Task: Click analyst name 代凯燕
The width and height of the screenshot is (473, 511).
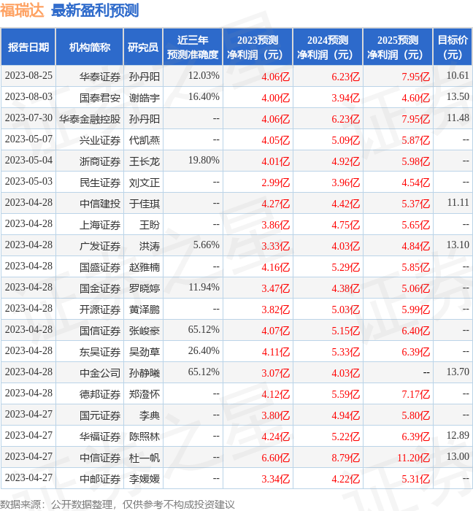Action: click(145, 140)
